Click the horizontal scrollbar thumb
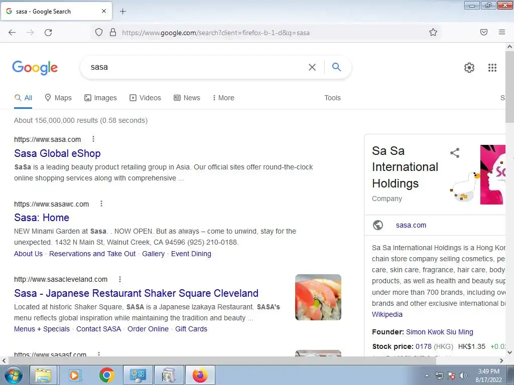 pyautogui.click(x=223, y=360)
